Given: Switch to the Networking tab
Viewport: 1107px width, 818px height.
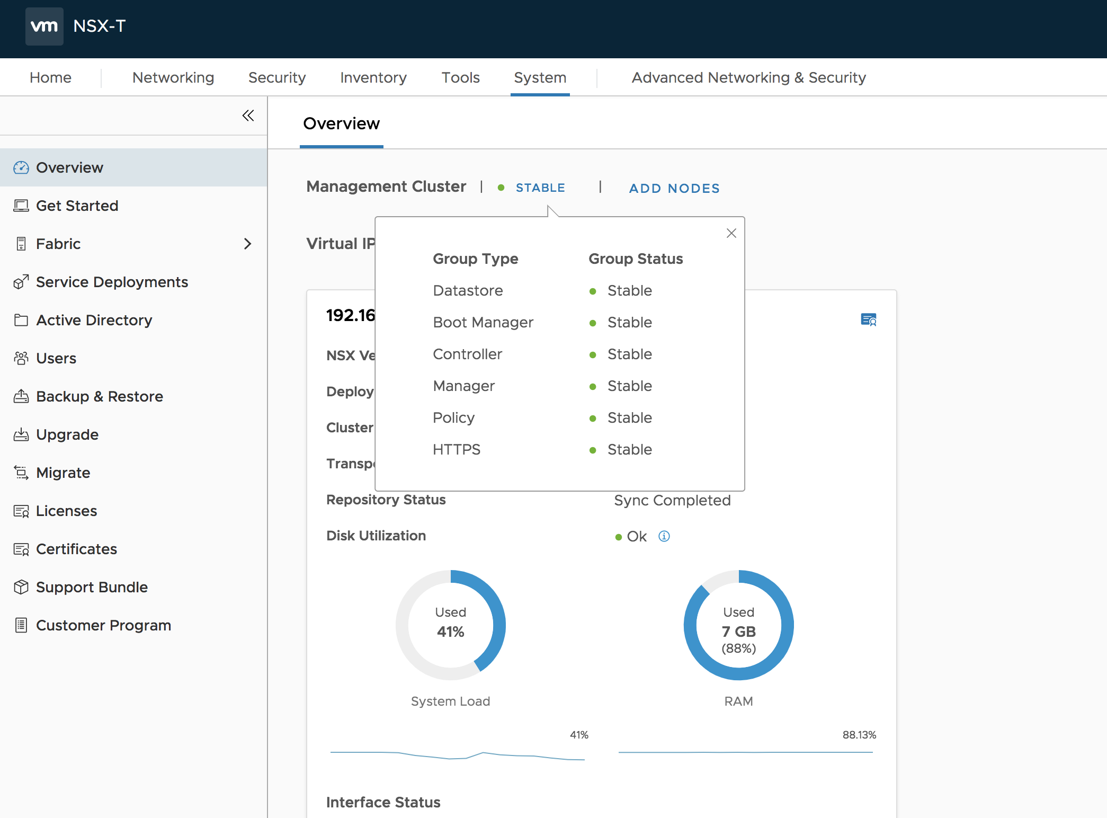Looking at the screenshot, I should 173,77.
